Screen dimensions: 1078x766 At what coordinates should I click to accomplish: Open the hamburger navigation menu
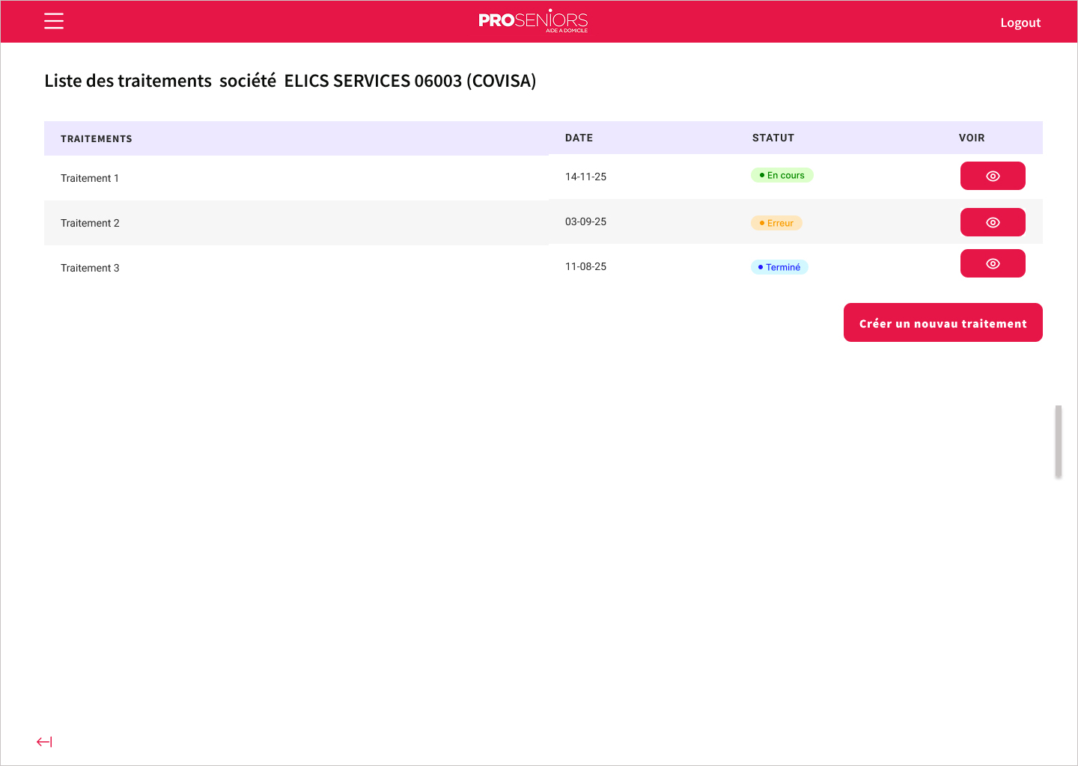tap(54, 21)
